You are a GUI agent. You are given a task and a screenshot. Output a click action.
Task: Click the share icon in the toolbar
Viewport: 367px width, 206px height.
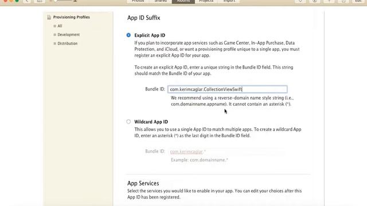point(343,1)
